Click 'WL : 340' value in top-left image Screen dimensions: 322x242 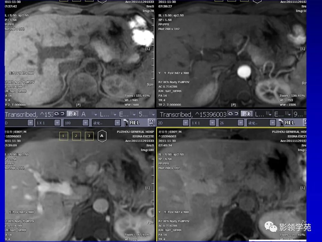point(131,100)
